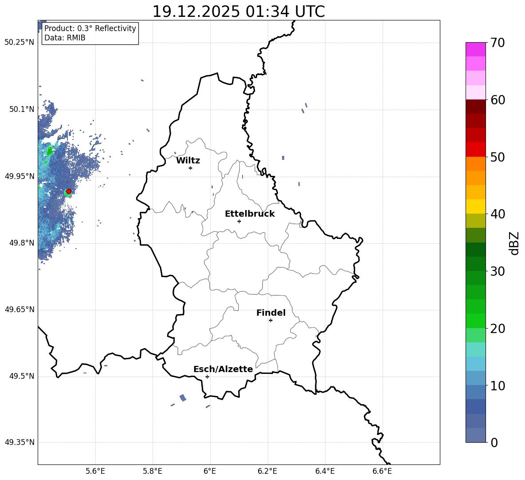The width and height of the screenshot is (525, 480).
Task: Click the 49.5°N latitude label
Action: [x=22, y=376]
